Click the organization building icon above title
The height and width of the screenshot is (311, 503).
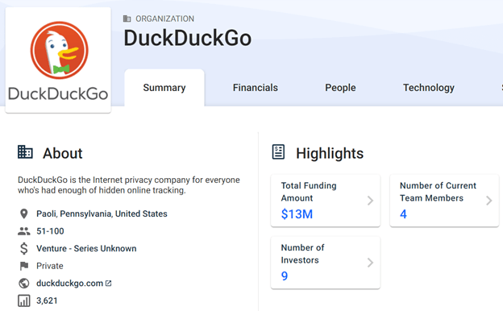coord(127,19)
